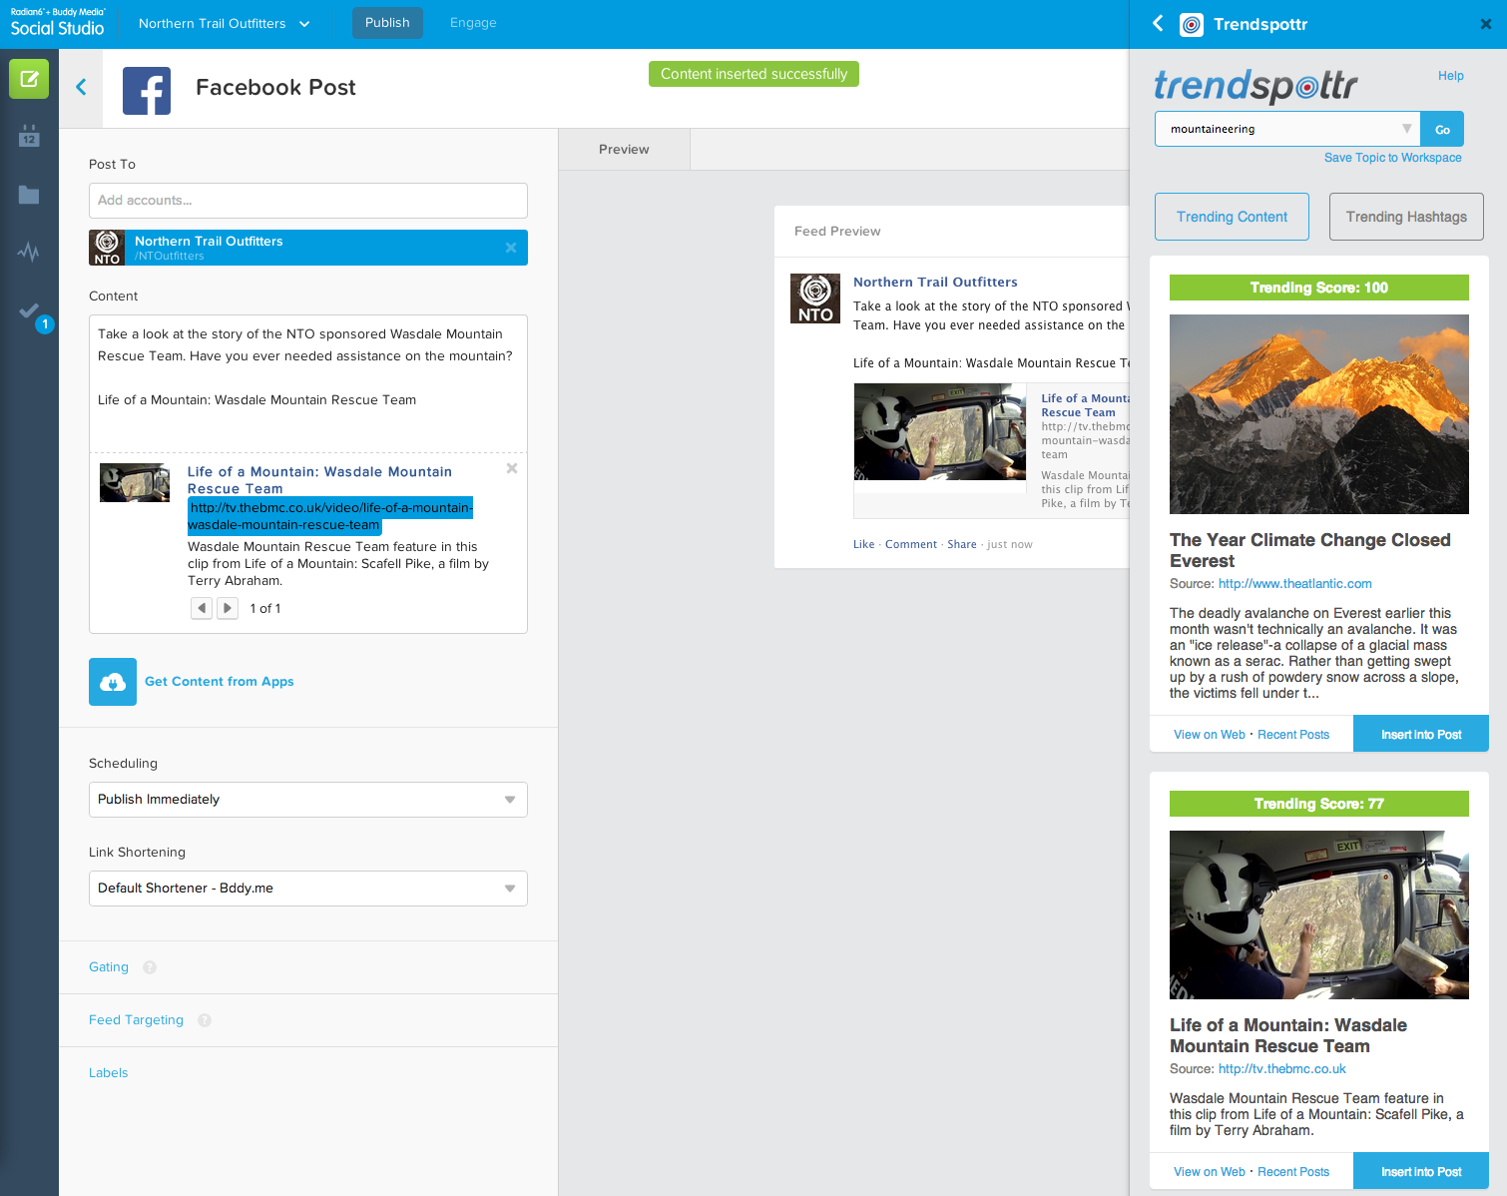
Task: Click the Add accounts input field
Action: tap(308, 201)
